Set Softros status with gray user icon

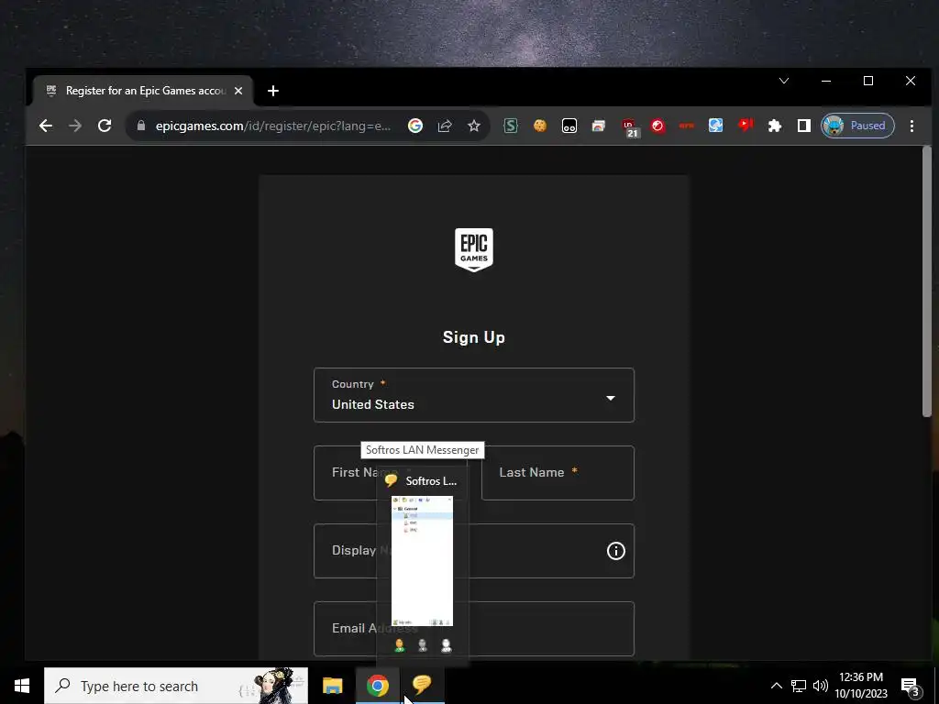coord(423,645)
